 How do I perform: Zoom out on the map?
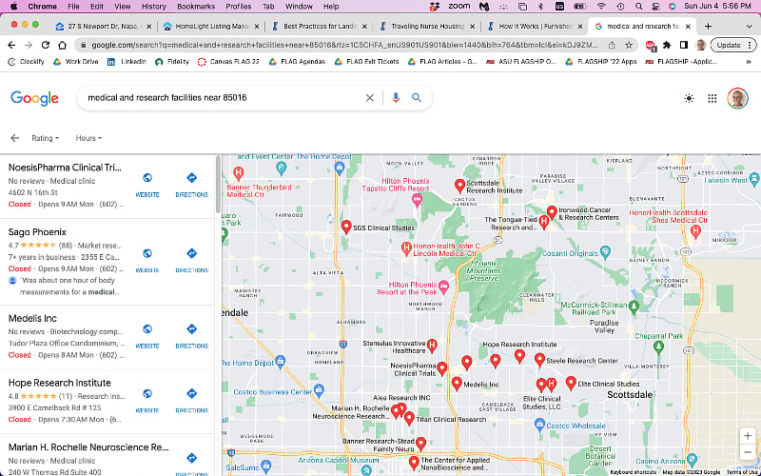click(x=748, y=453)
